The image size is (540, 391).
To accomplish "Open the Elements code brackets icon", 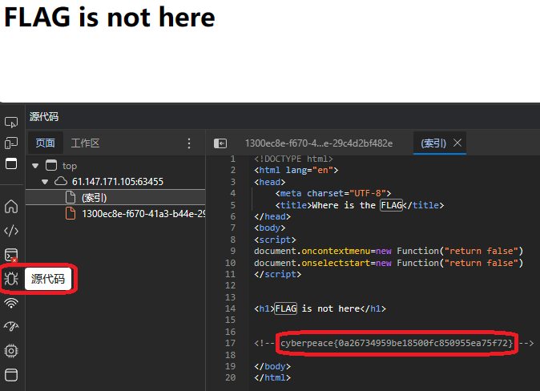I will 11,231.
